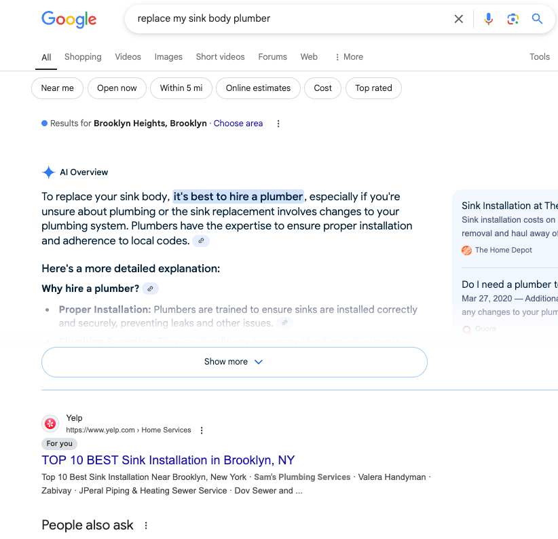Switch to the Images tab

(x=168, y=57)
